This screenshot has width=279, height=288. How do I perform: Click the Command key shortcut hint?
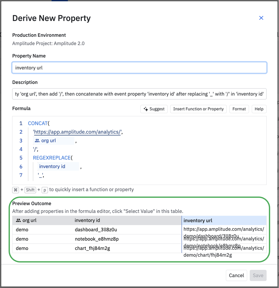click(x=16, y=190)
